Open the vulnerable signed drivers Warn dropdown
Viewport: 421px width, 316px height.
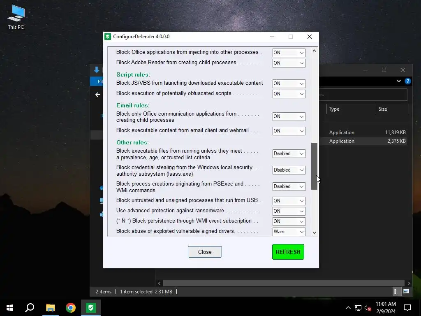point(289,232)
